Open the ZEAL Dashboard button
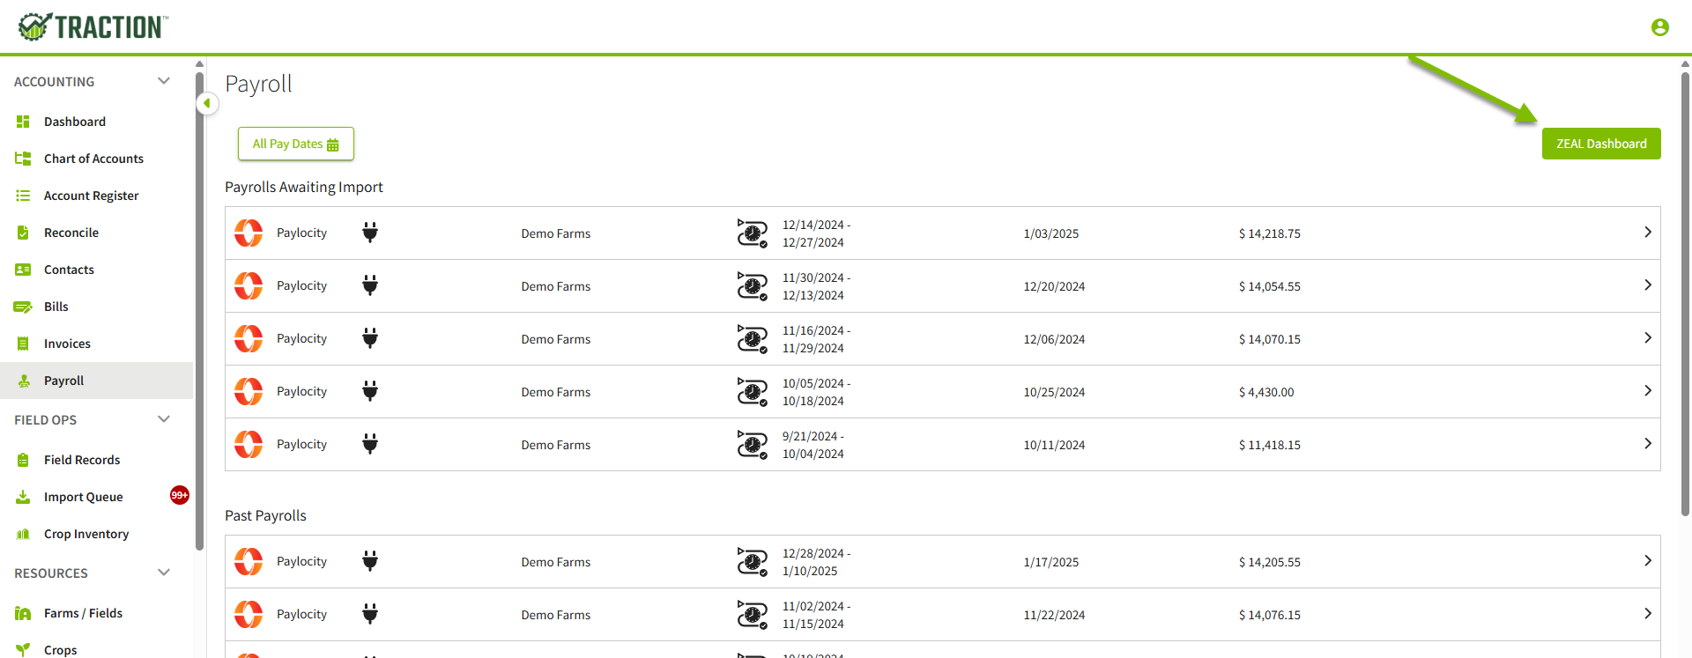 1601,144
